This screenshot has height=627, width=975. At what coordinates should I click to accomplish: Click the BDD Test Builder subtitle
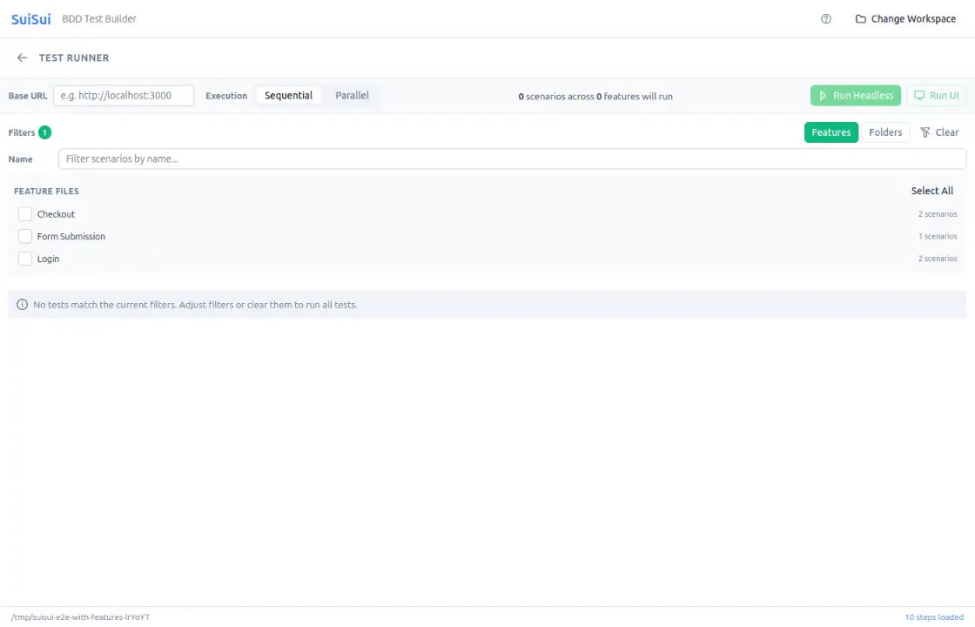coord(99,18)
